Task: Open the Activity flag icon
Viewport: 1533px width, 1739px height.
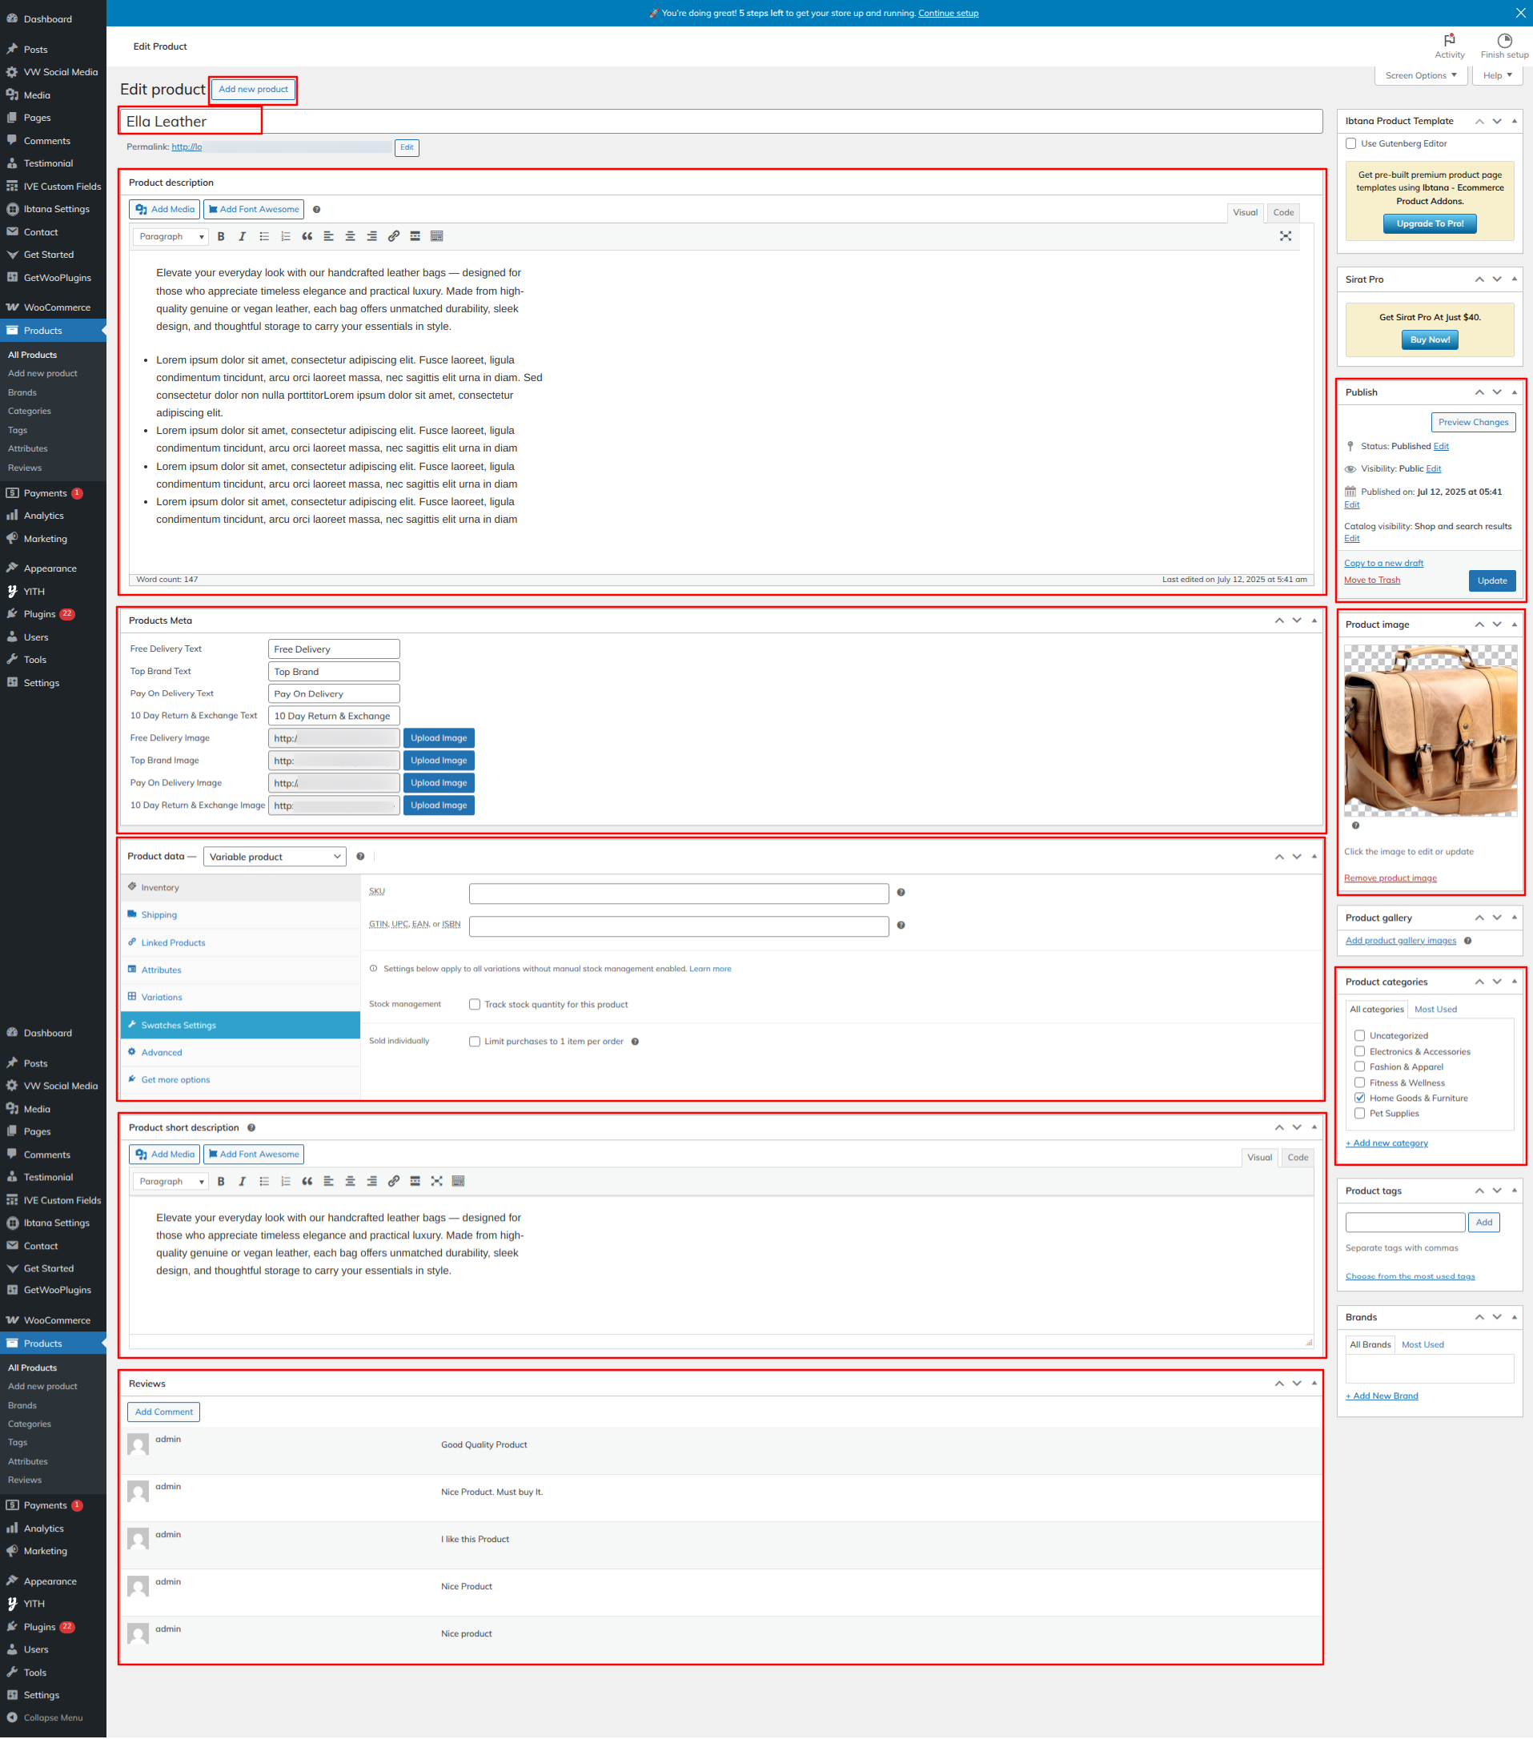Action: point(1449,41)
